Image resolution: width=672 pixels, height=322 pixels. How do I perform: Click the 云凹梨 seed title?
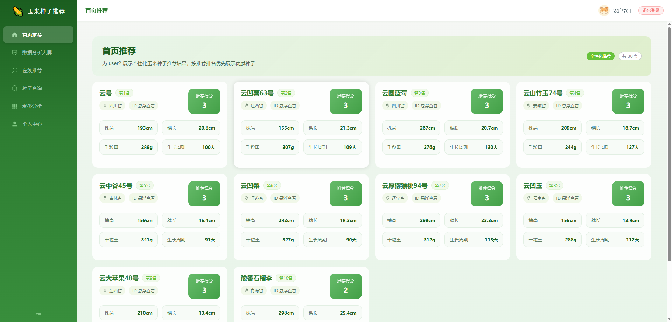point(250,186)
